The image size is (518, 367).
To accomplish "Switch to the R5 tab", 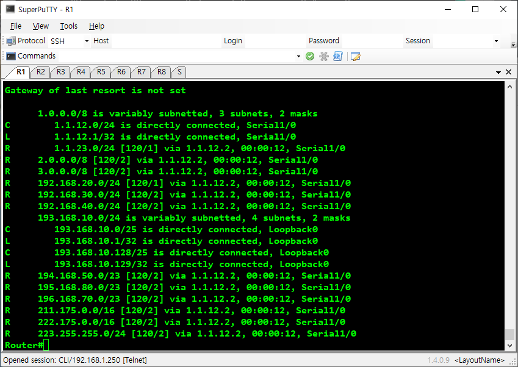I will pos(101,72).
